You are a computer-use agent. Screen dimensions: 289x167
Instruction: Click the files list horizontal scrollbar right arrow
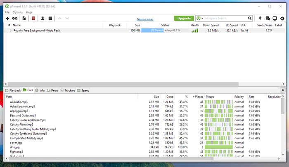coord(279,158)
